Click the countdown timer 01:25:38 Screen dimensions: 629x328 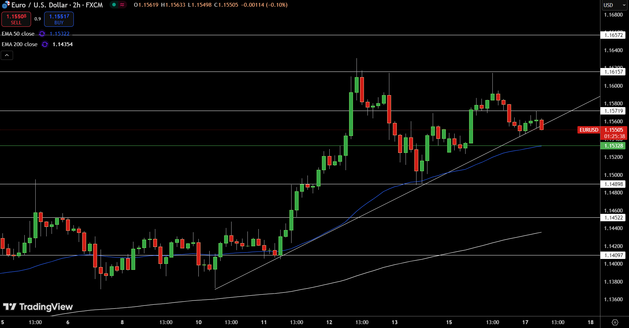click(615, 136)
